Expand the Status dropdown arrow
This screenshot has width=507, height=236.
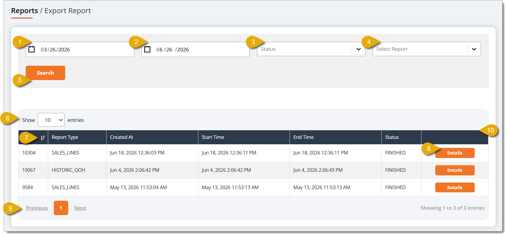click(x=358, y=49)
